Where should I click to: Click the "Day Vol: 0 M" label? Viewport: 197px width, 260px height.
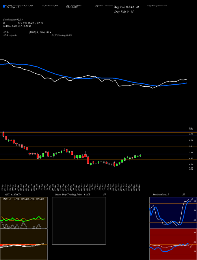pos(124,12)
